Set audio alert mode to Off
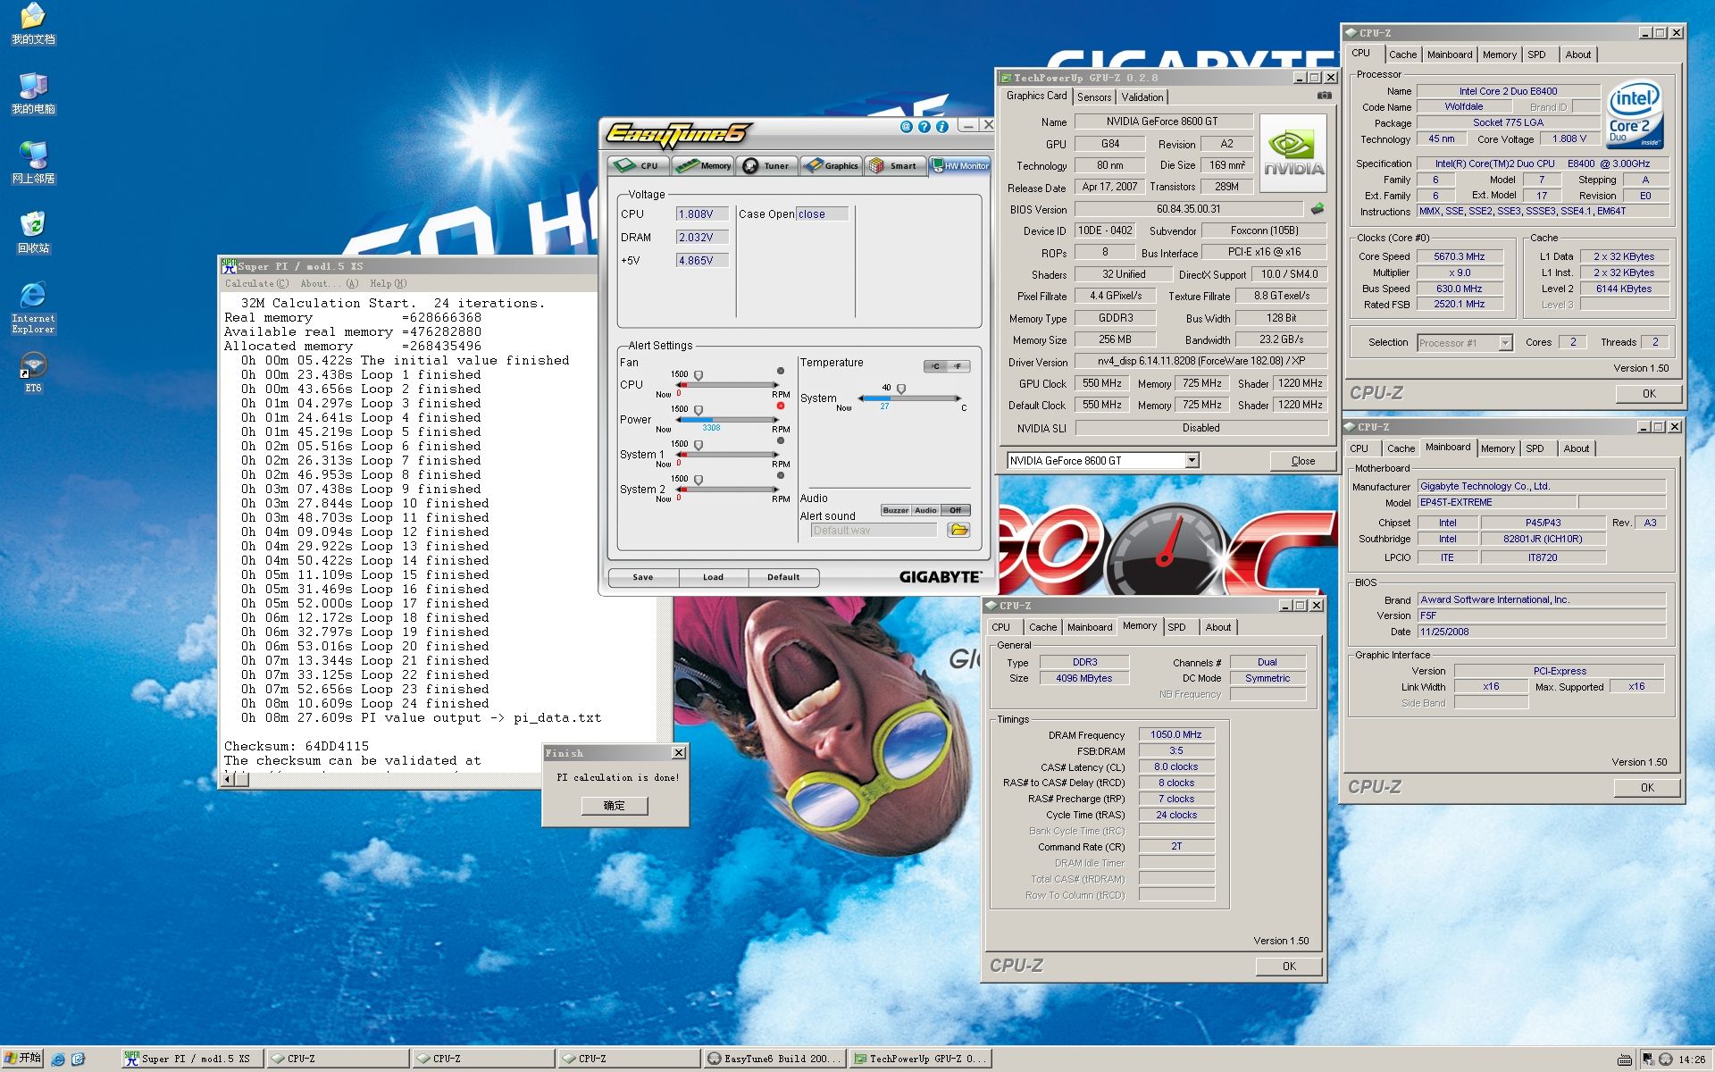Viewport: 1715px width, 1072px height. (x=956, y=510)
